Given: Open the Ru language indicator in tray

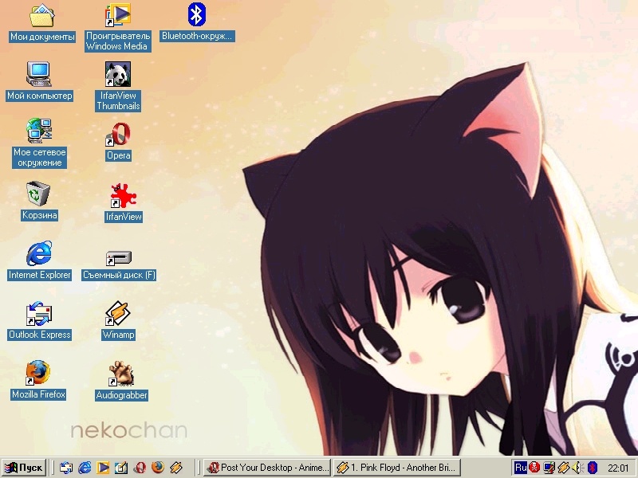Looking at the screenshot, I should pos(521,468).
